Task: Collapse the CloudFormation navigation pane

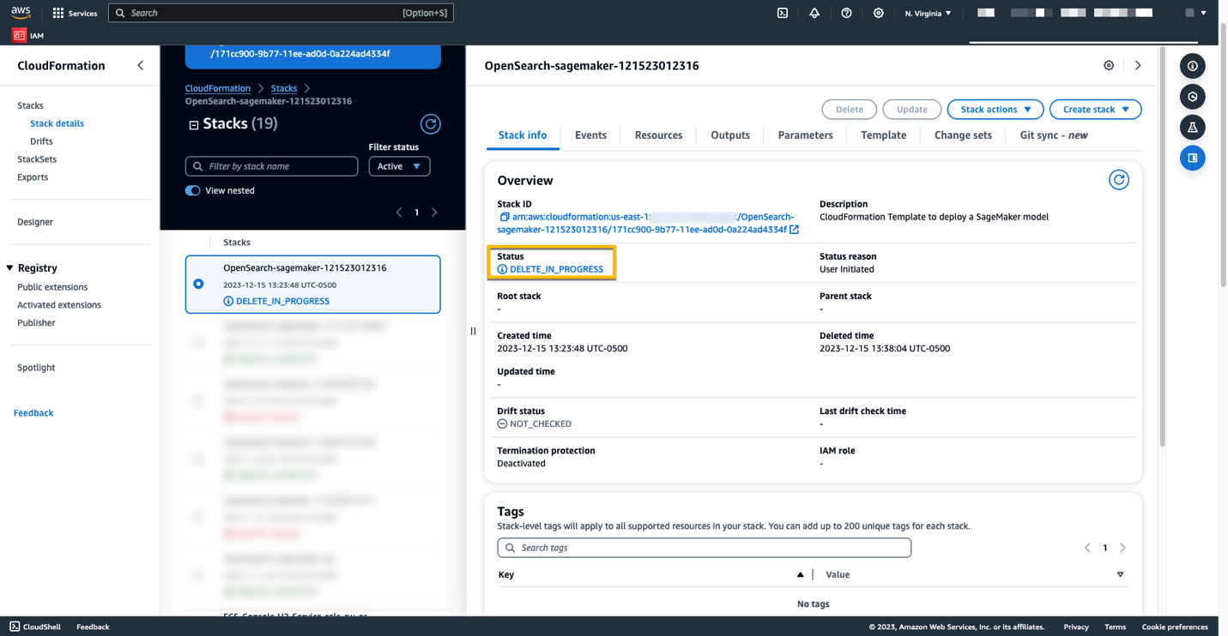Action: click(x=141, y=65)
